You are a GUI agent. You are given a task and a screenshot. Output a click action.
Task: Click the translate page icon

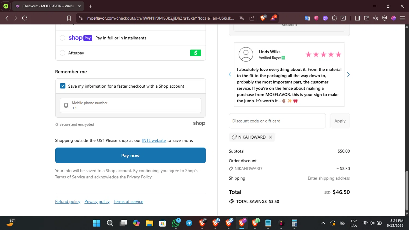click(242, 18)
